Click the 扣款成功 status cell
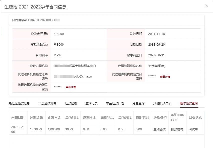213x148 pixels. tap(177, 130)
